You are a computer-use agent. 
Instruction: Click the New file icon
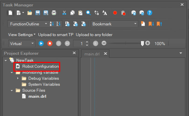(10, 13)
